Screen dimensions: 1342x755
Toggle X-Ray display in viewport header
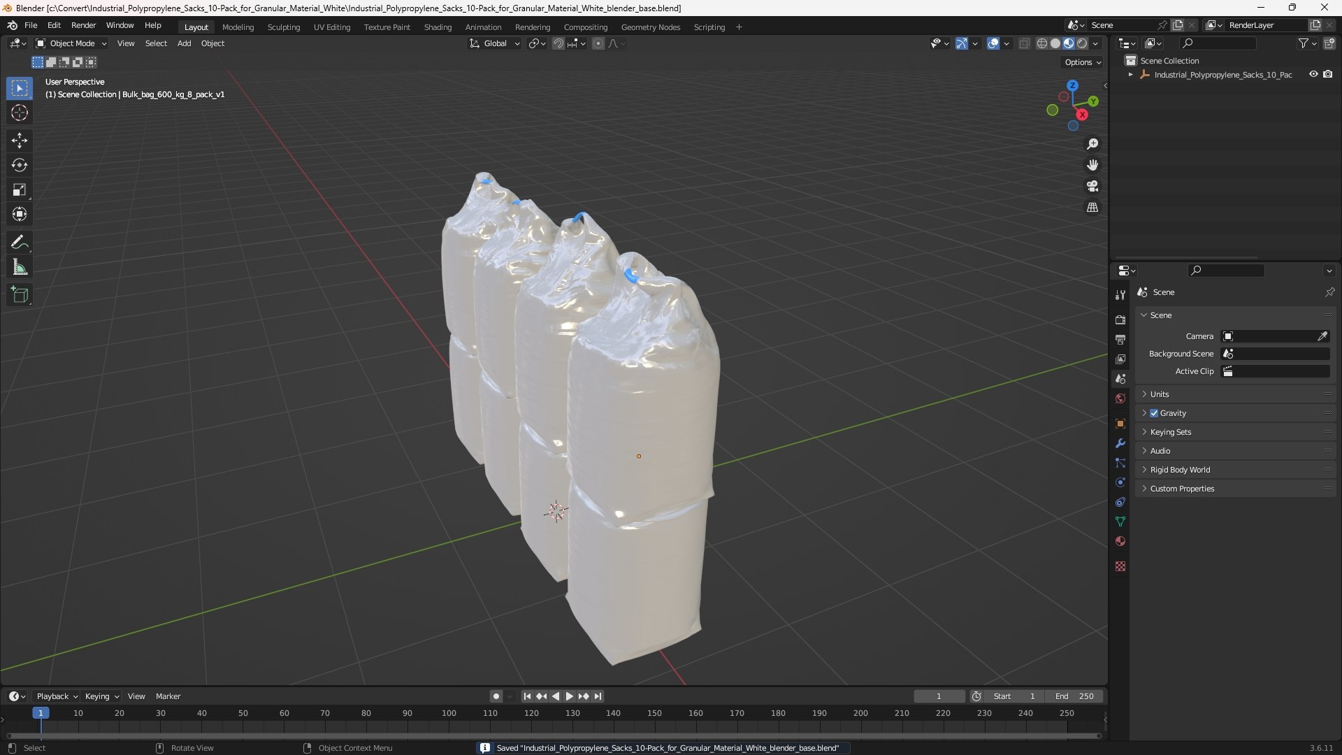tap(1024, 43)
